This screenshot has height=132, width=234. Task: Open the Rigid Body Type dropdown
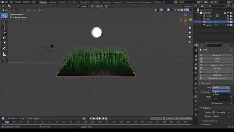[x=221, y=87]
